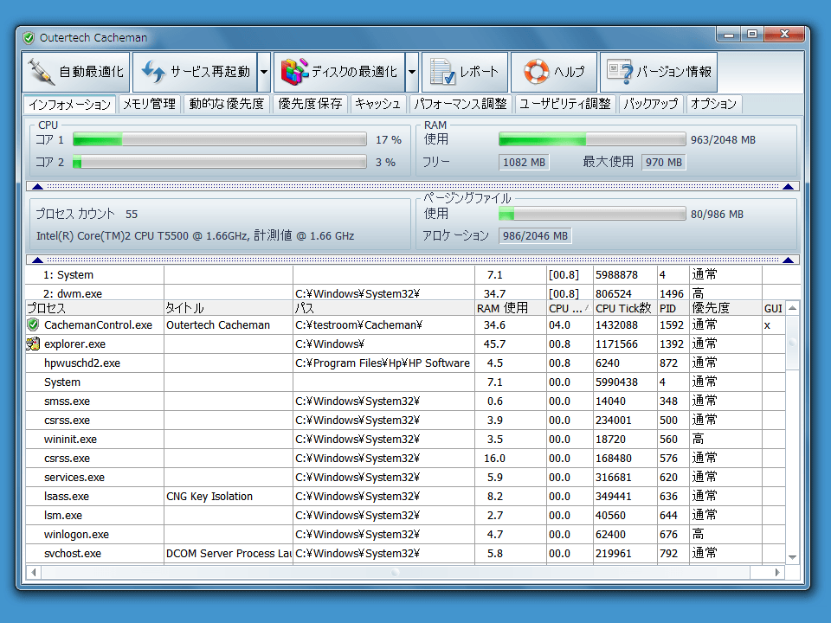Viewport: 831px width, 623px height.
Task: Click the RAM 使用 progress bar
Action: (x=592, y=139)
